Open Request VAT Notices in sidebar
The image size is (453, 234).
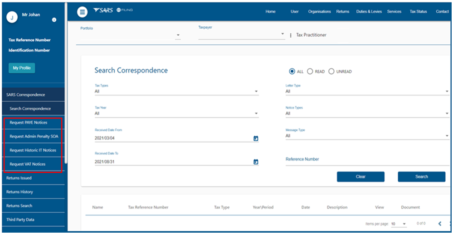click(28, 164)
